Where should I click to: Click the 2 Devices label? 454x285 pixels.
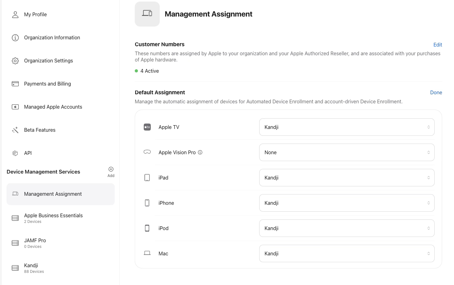point(33,222)
